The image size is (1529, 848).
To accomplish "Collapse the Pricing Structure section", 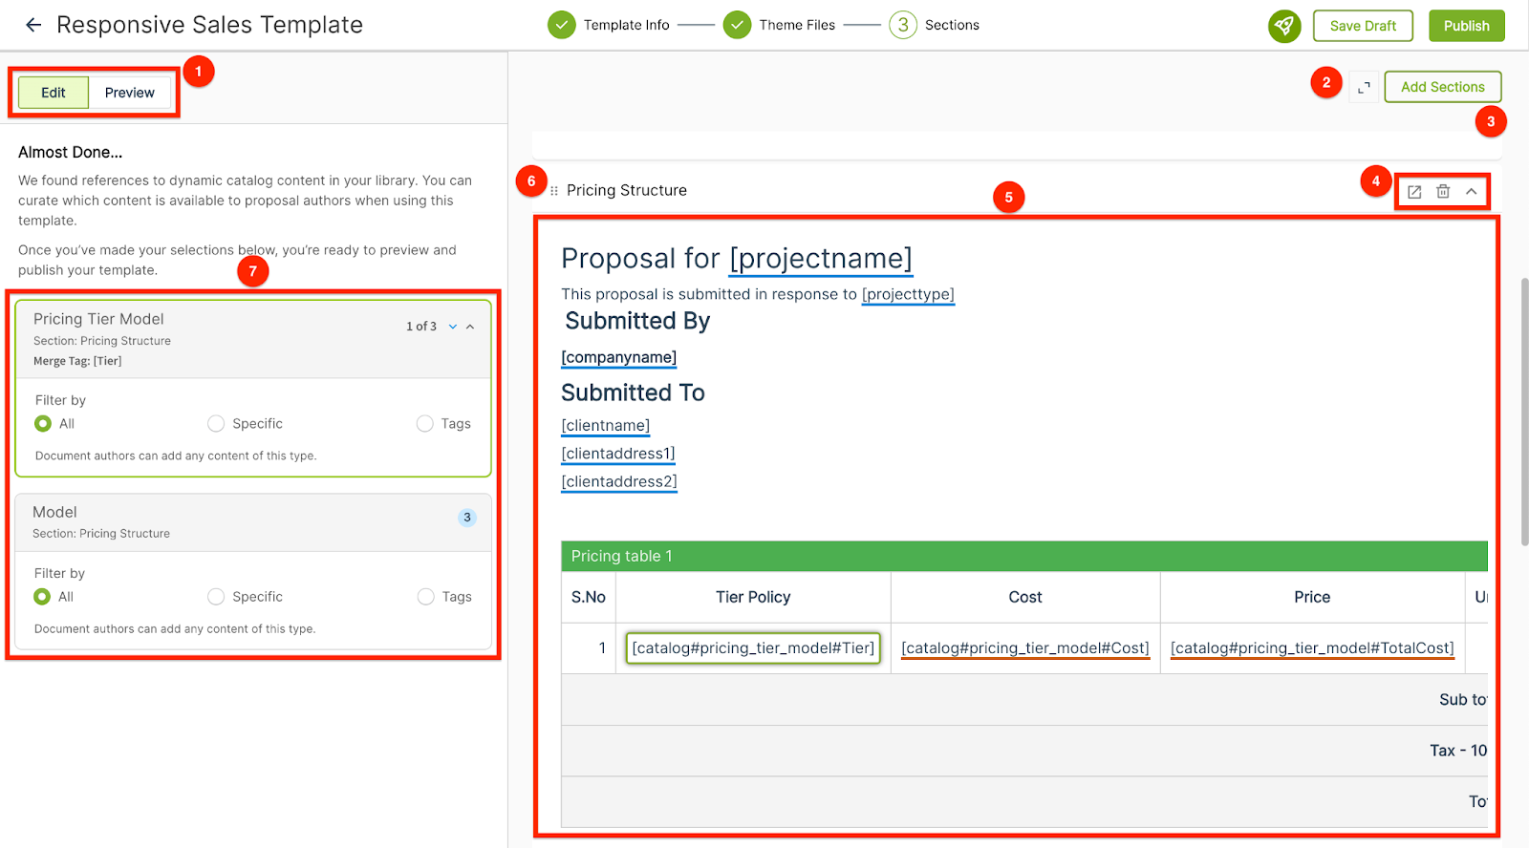I will [x=1472, y=192].
